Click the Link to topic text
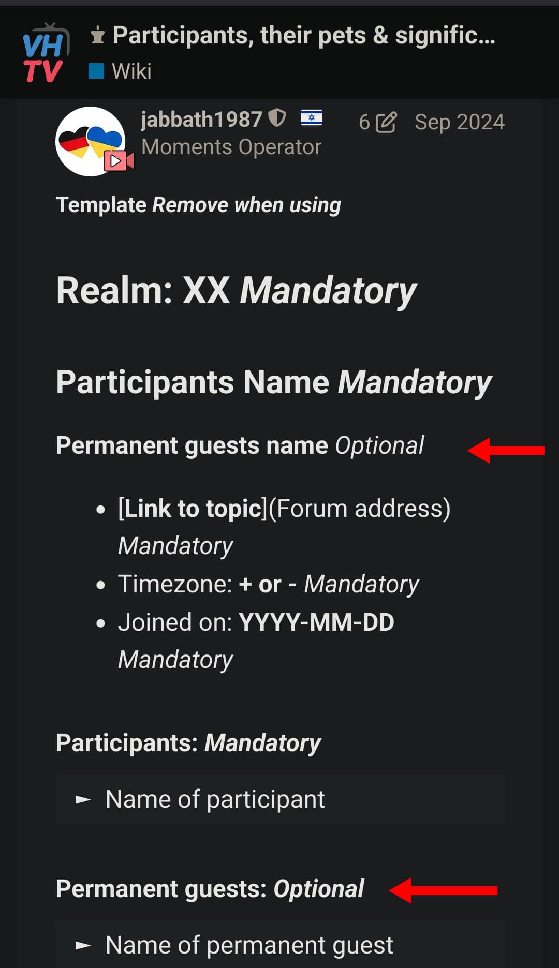 pos(192,509)
